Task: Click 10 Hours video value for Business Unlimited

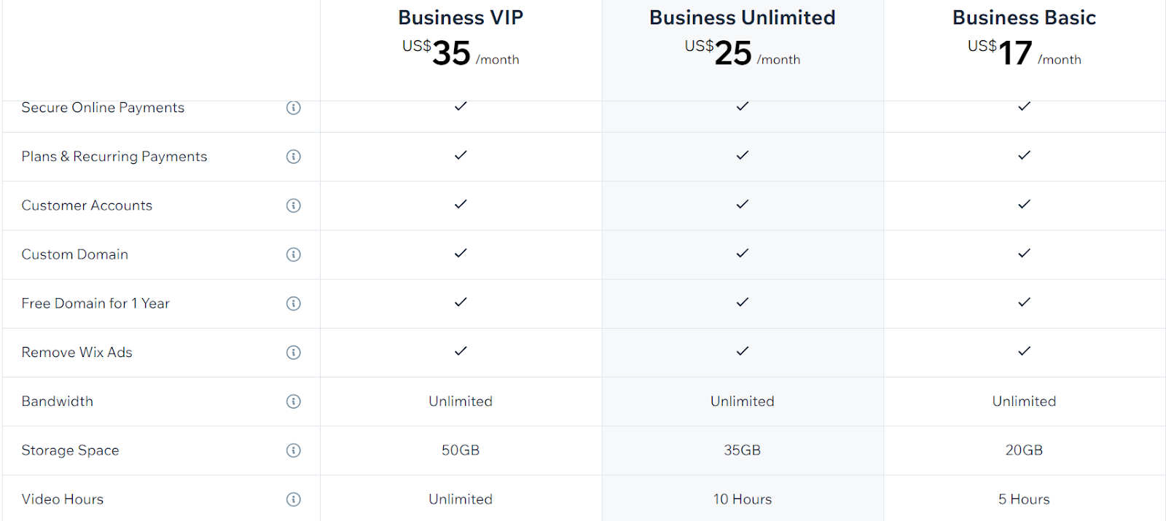Action: pyautogui.click(x=742, y=499)
